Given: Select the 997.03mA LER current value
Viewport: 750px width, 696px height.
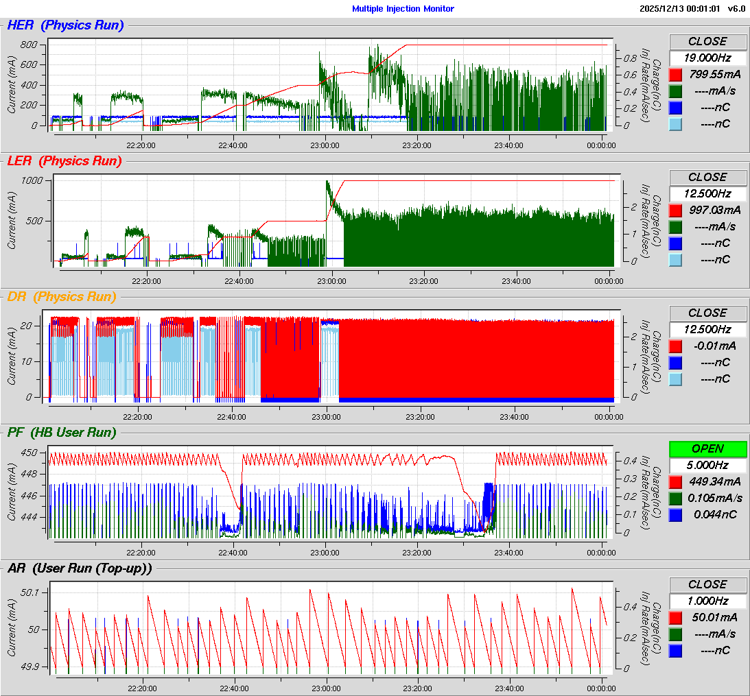Looking at the screenshot, I should pos(712,211).
